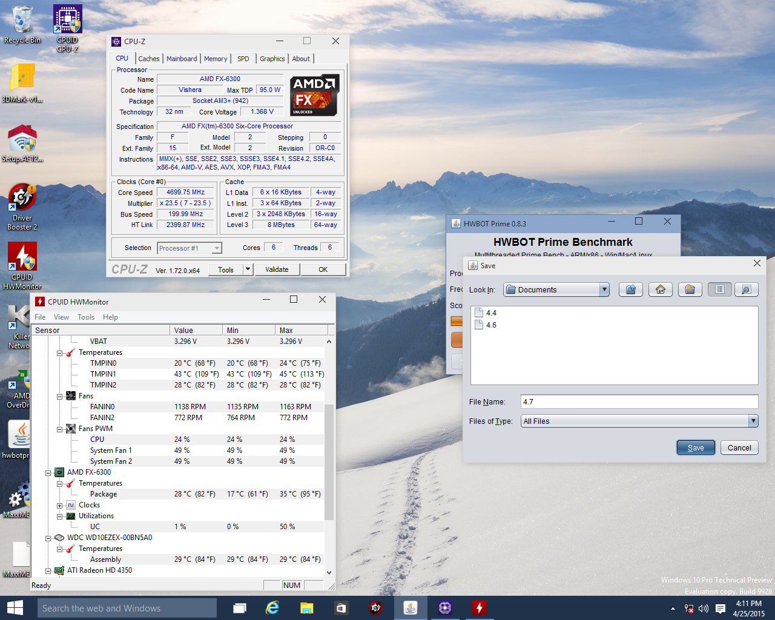775x620 pixels.
Task: Select the SetupAE12 desktop icon
Action: pyautogui.click(x=22, y=143)
